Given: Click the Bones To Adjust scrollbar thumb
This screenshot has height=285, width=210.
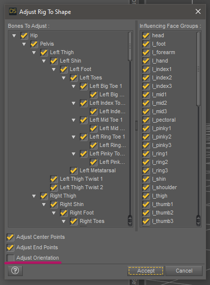Looking at the screenshot, I should pos(130,46).
